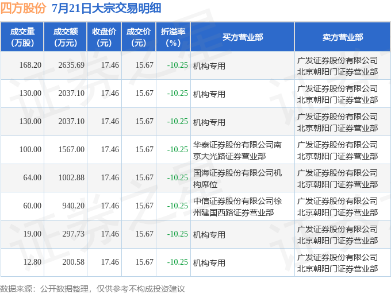Click 机构专用 in the 168.20 row
This screenshot has height=294, width=391.
tap(209, 66)
